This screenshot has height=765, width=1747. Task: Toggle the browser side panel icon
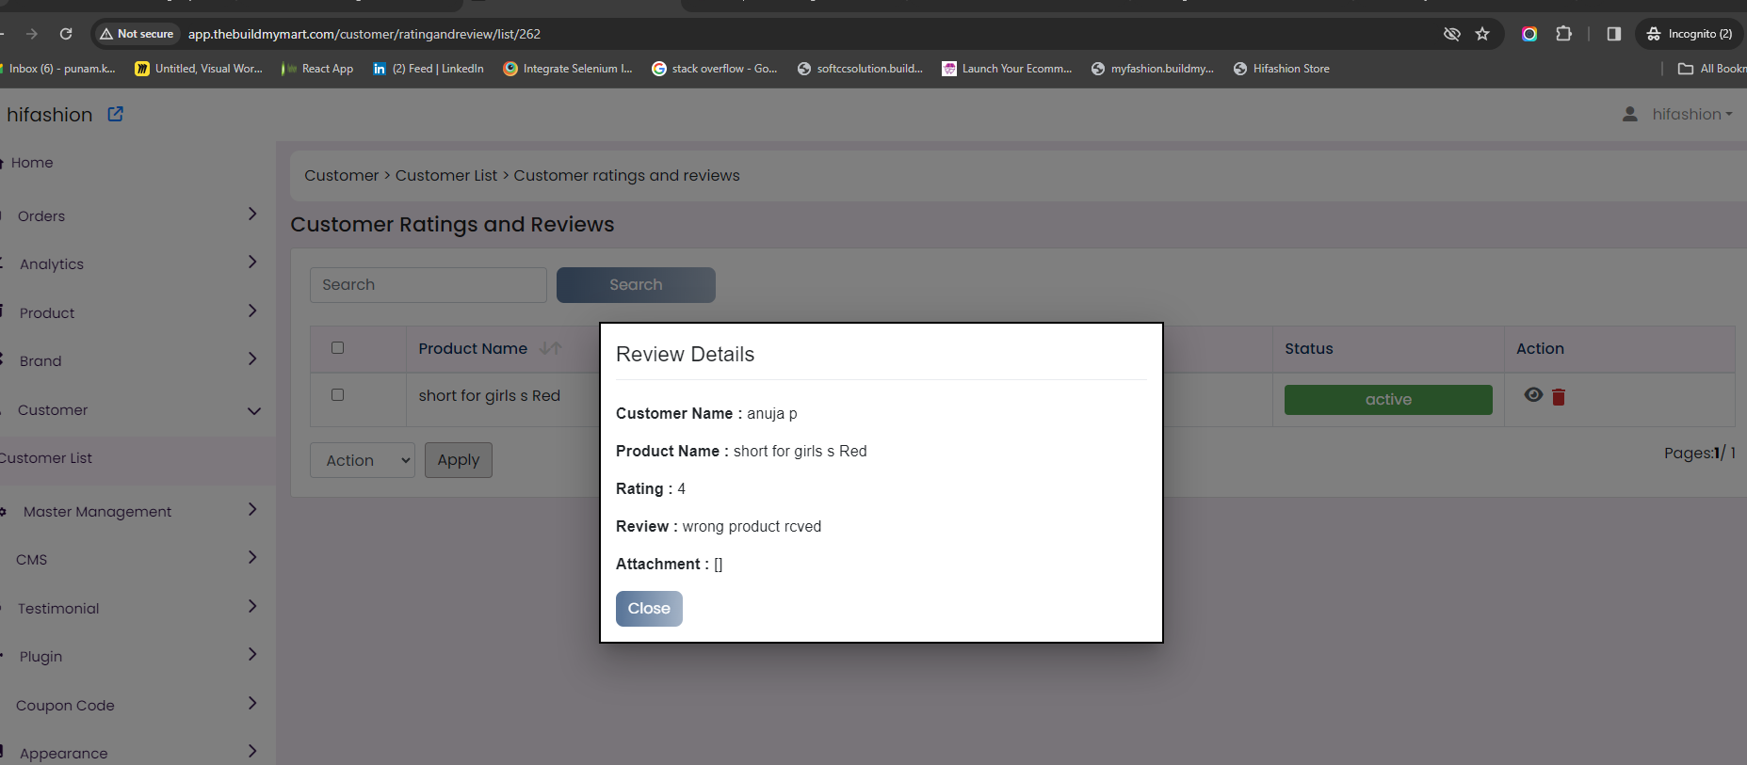click(x=1614, y=34)
